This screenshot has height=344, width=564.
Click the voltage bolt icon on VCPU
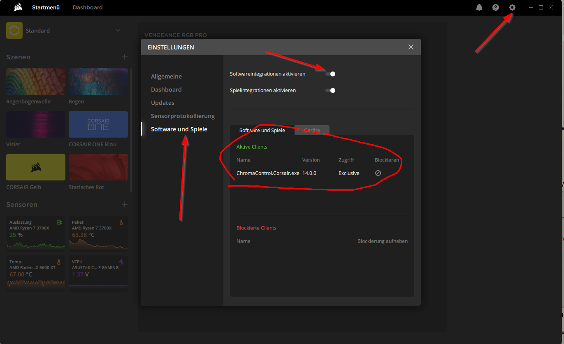121,262
